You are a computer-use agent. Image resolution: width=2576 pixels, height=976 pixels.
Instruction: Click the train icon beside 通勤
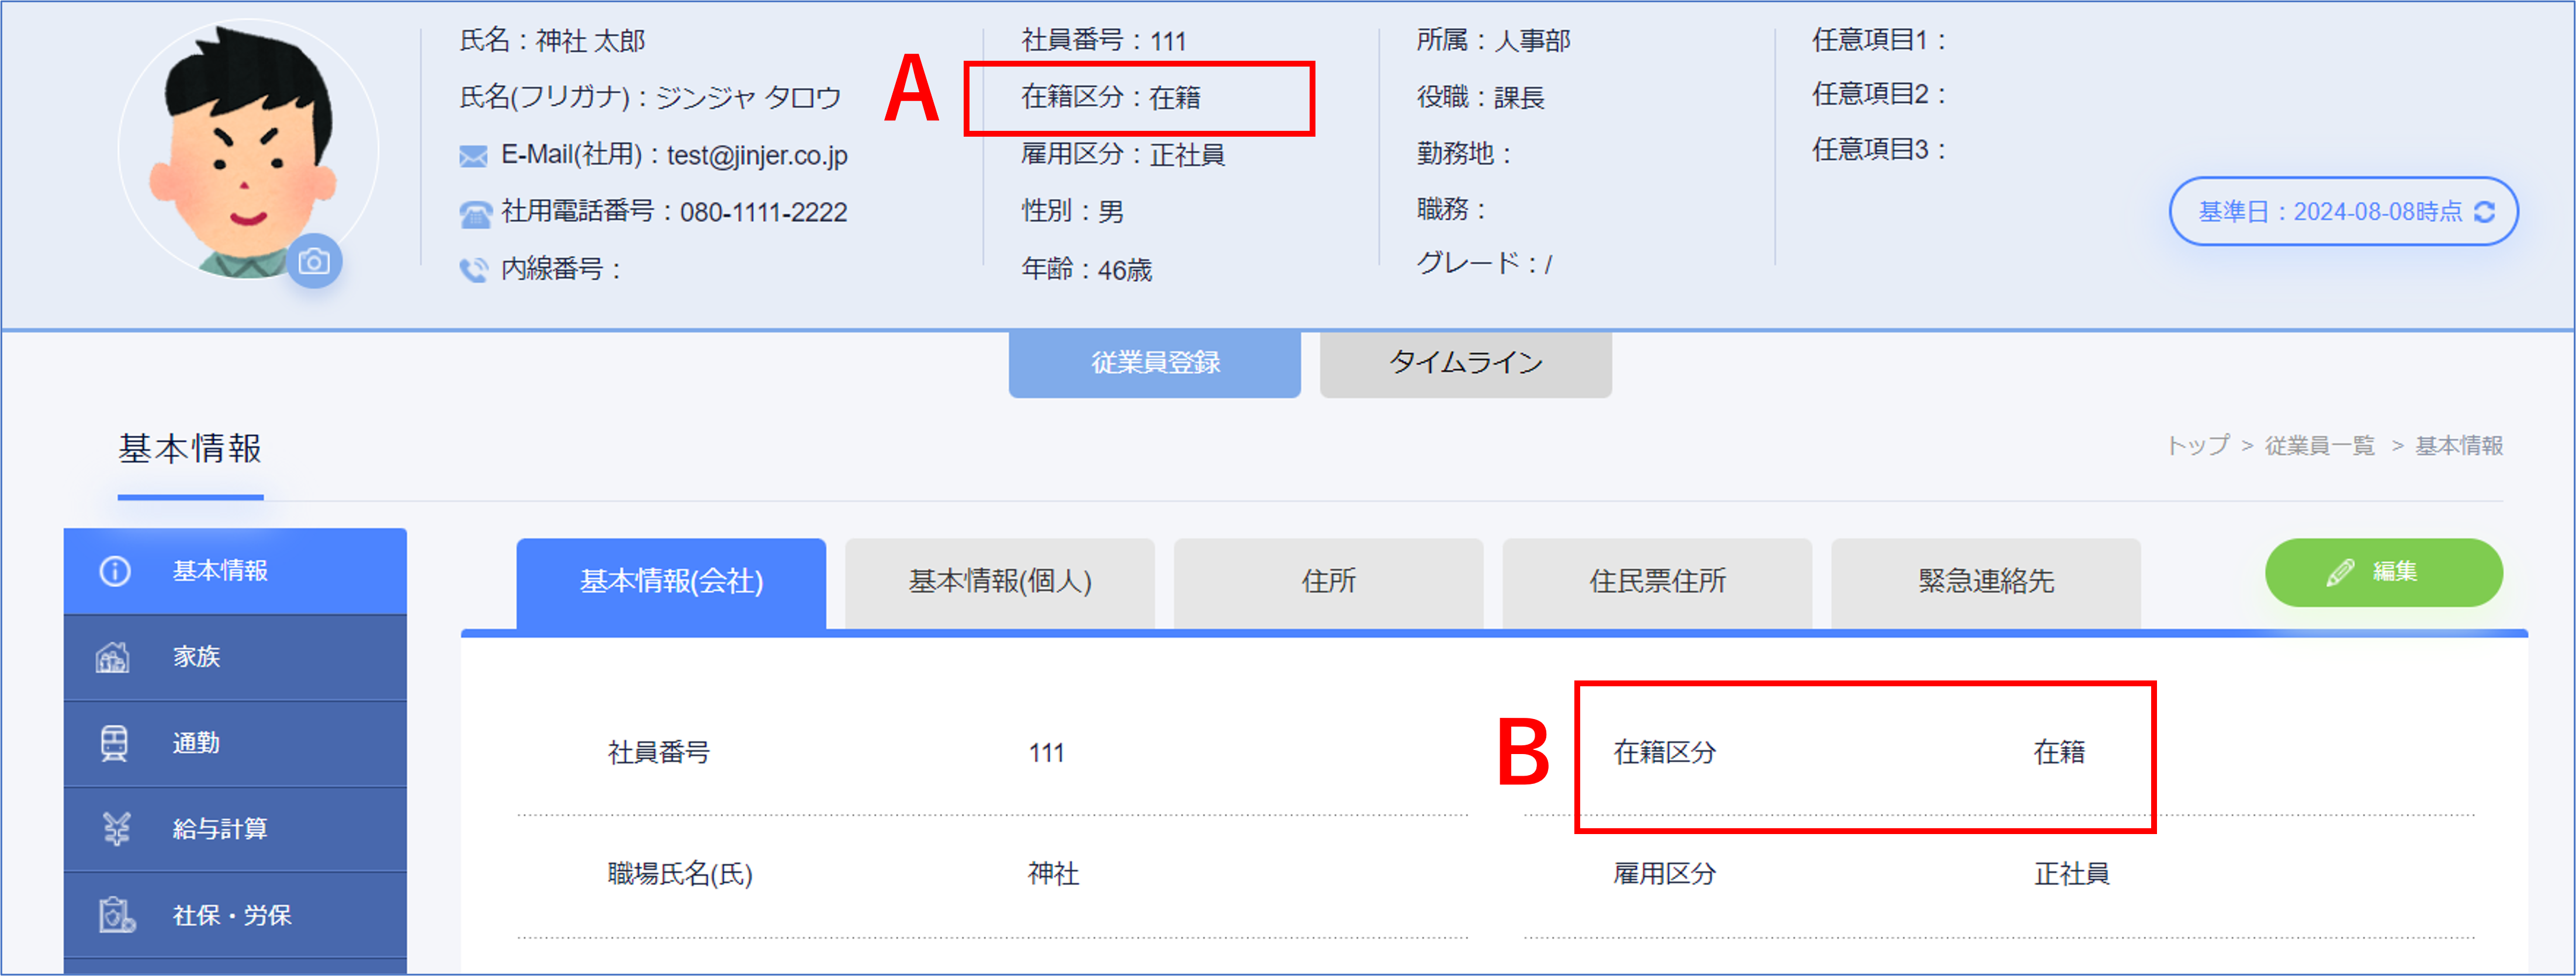tap(114, 743)
